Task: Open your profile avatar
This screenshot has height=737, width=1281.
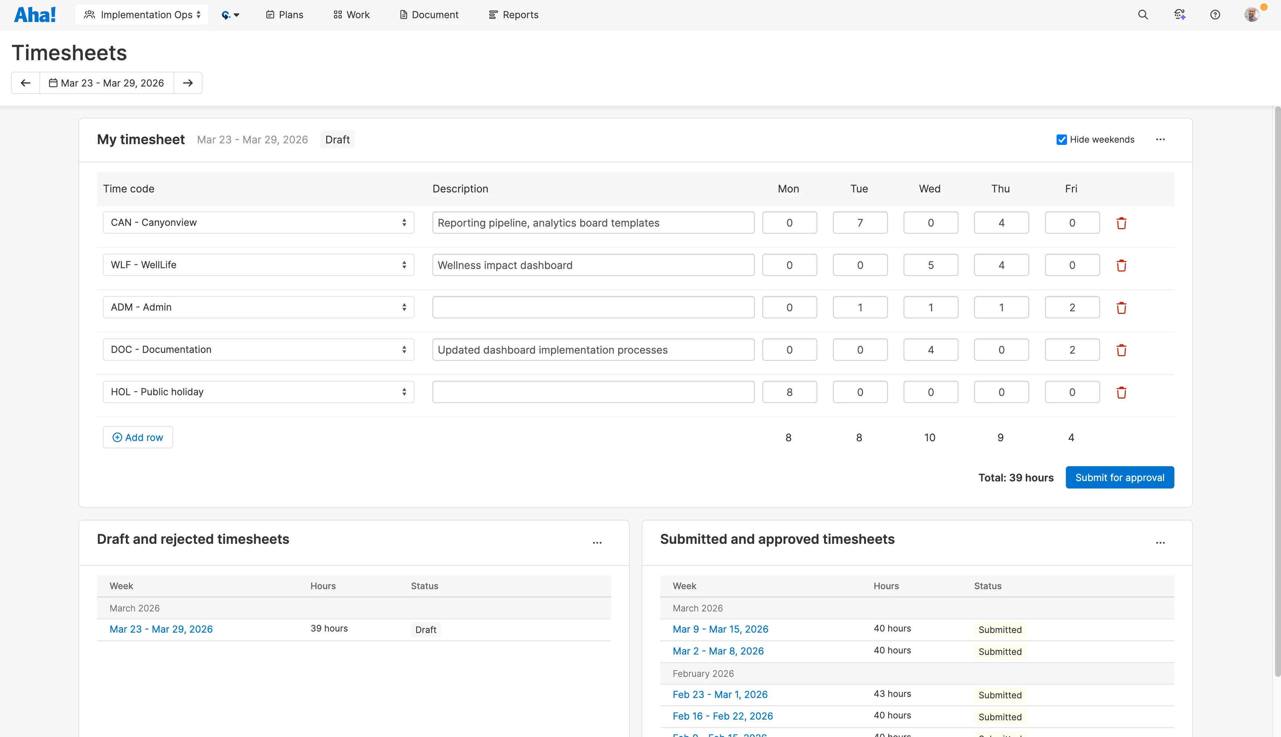Action: pyautogui.click(x=1252, y=14)
